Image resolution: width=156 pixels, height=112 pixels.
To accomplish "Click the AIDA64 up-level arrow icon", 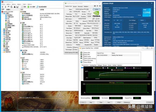I will click(9, 7).
